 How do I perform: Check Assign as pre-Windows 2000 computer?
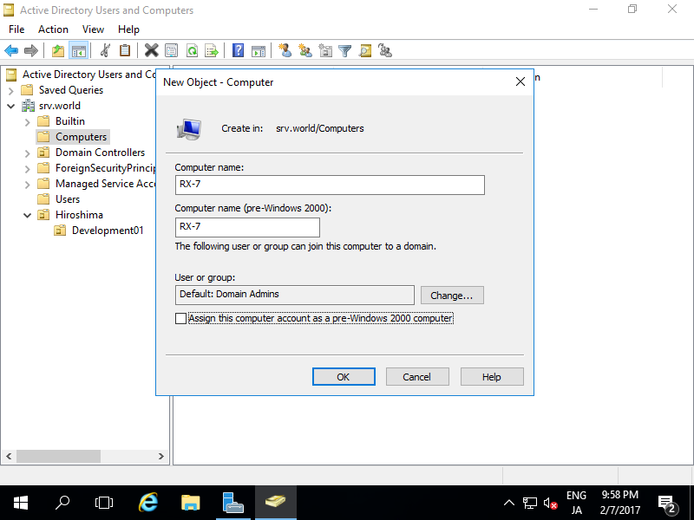click(180, 318)
